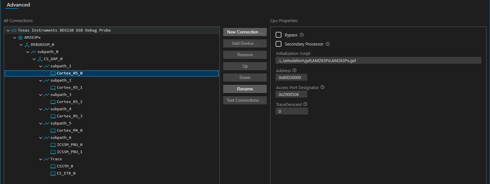Collapse the DEBUGSSM_0 tree node
This screenshot has height=184, width=490.
(21, 45)
